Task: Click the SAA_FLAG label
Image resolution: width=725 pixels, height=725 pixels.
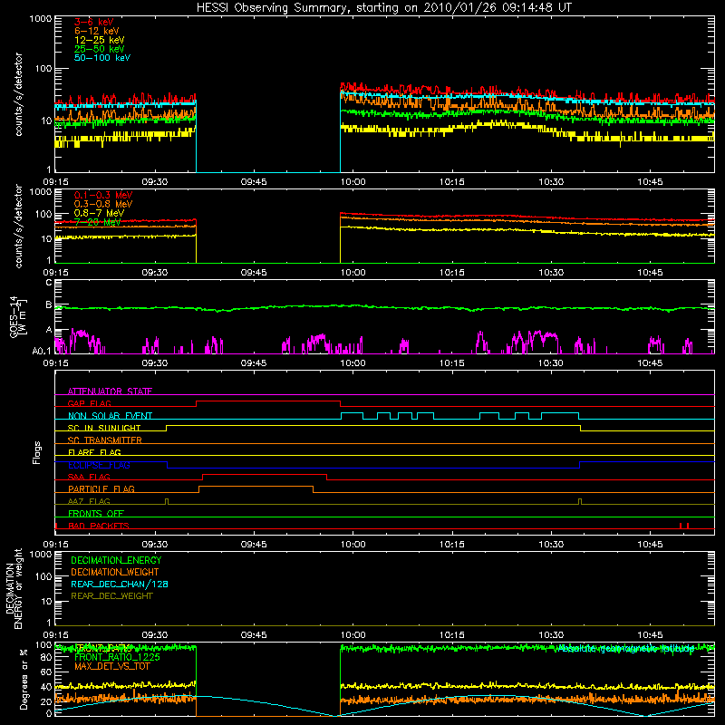Action: pos(89,477)
